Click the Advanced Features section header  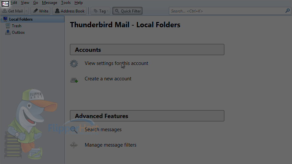(x=147, y=116)
